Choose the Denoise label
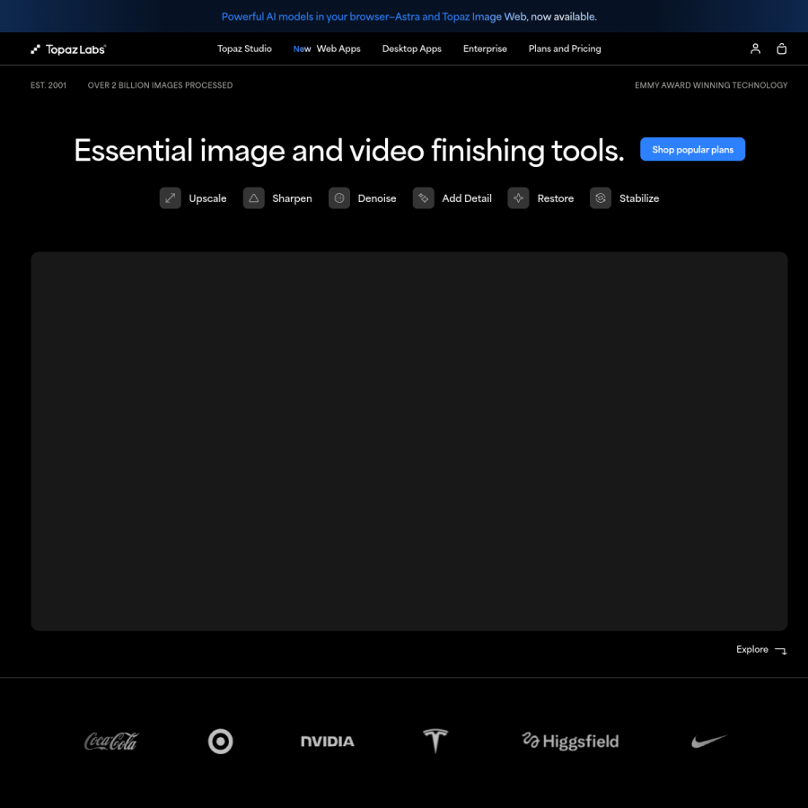Screen dimensions: 808x808 [x=377, y=198]
